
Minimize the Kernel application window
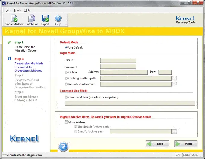click(x=183, y=3)
